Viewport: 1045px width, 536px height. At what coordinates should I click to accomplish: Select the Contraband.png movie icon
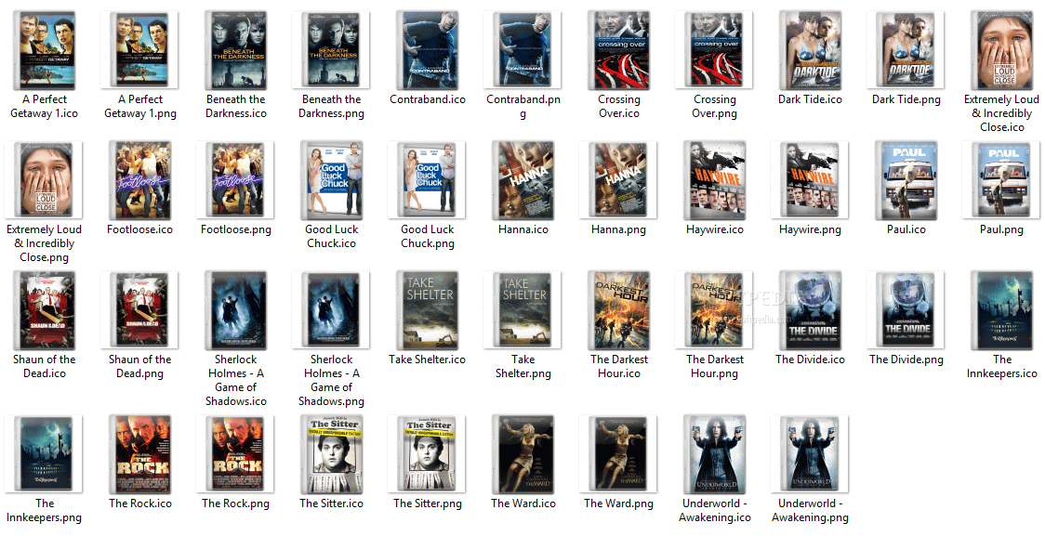tap(523, 50)
